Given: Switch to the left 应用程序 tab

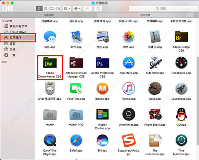Looking at the screenshot, I should click(49, 15).
